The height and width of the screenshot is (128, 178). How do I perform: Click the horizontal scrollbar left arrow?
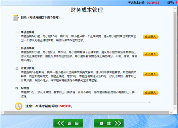2,113
